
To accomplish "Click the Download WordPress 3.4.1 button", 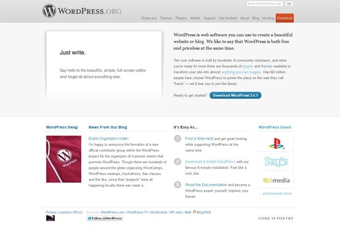I will coord(235,95).
